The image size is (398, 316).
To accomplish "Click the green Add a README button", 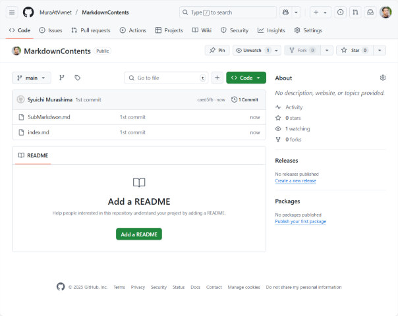I will point(138,234).
